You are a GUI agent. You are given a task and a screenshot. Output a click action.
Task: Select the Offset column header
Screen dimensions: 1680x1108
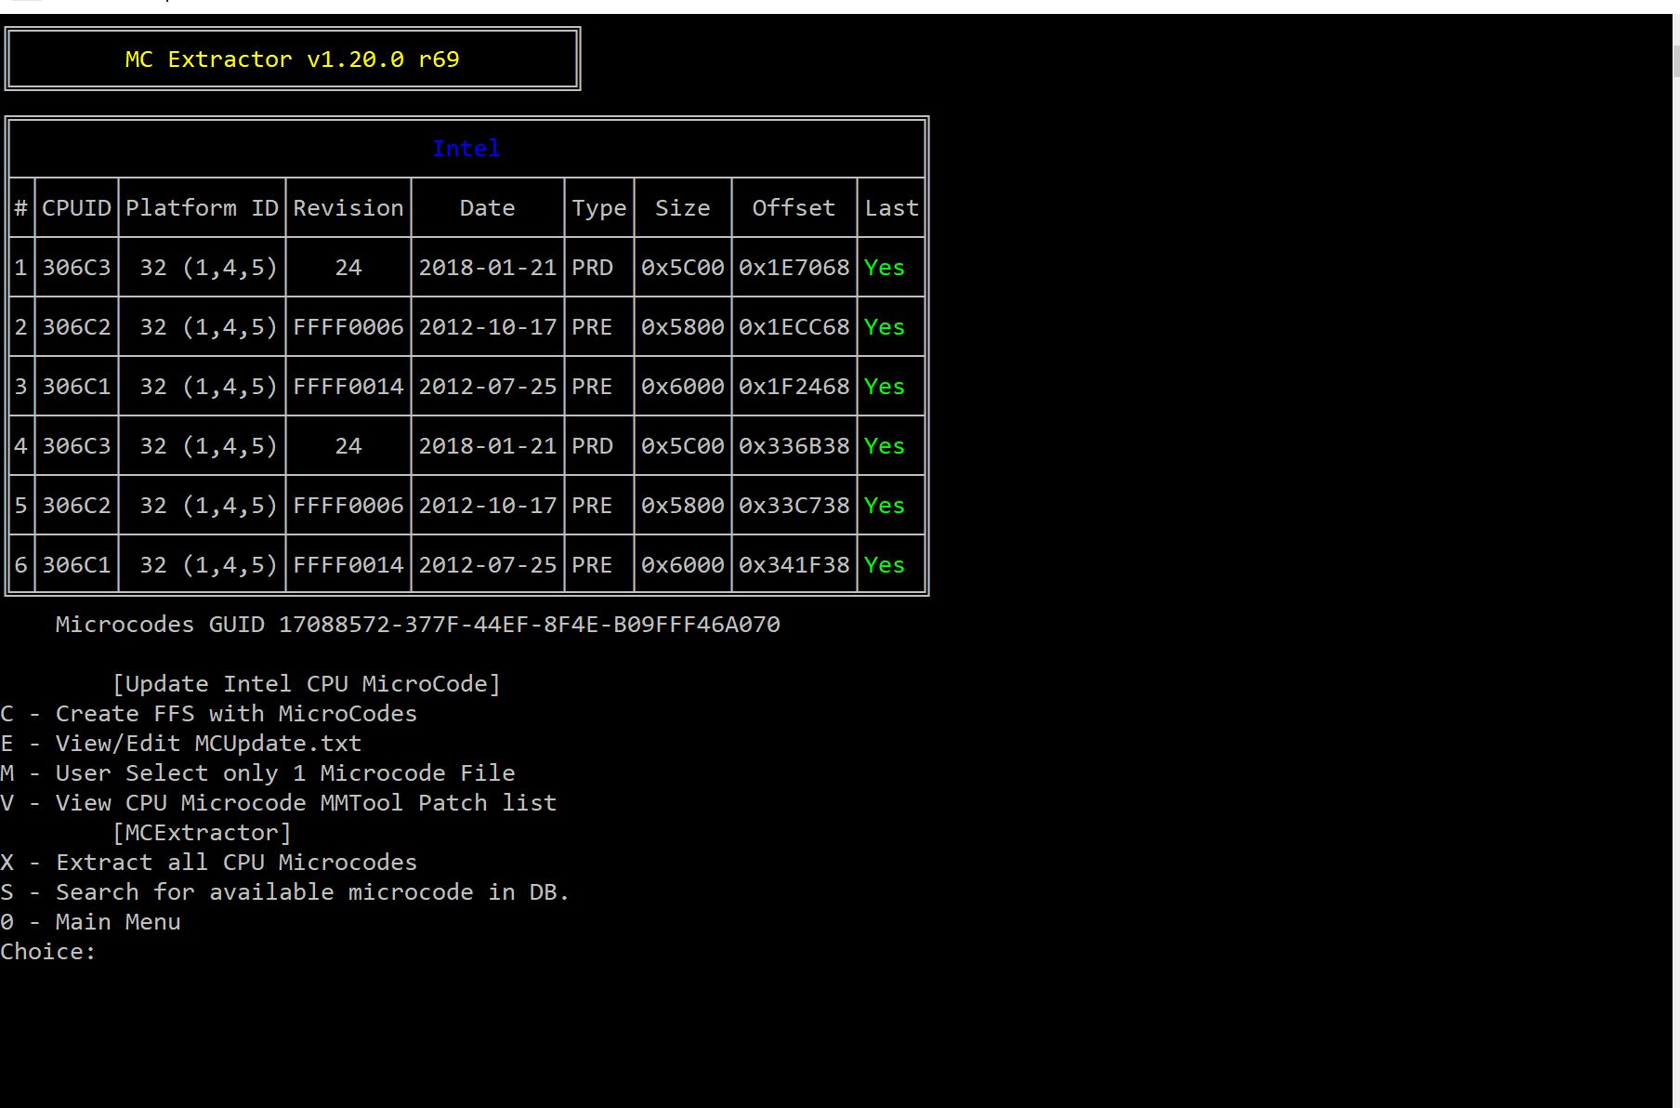pyautogui.click(x=794, y=208)
